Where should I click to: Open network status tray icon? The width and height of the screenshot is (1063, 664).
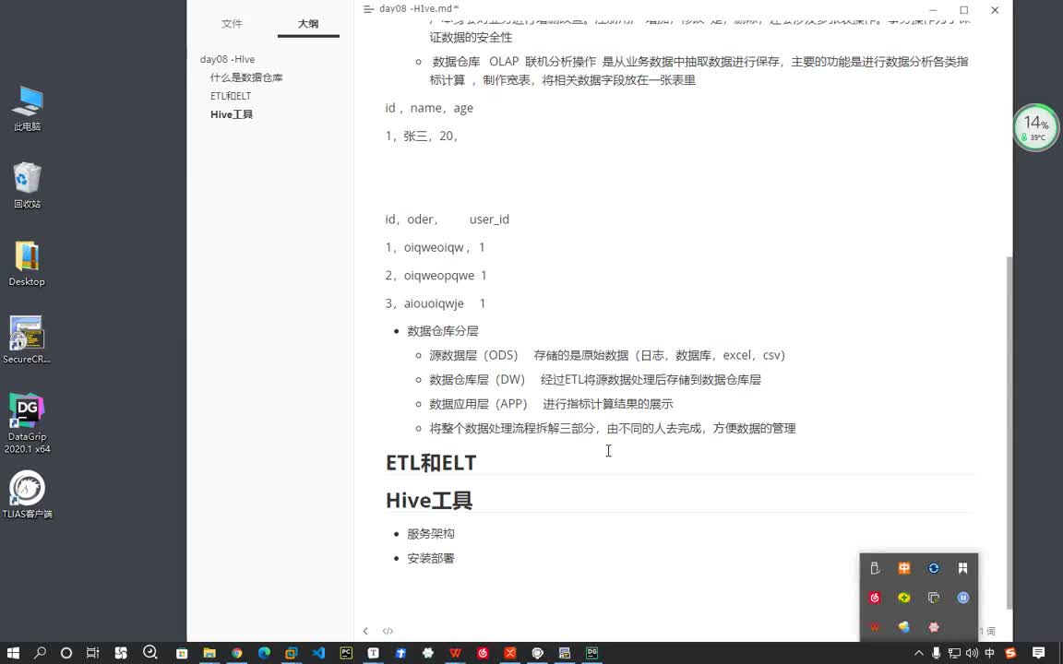tap(954, 653)
